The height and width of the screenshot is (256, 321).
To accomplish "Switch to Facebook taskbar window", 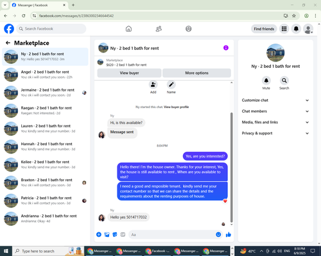I will 158,251.
